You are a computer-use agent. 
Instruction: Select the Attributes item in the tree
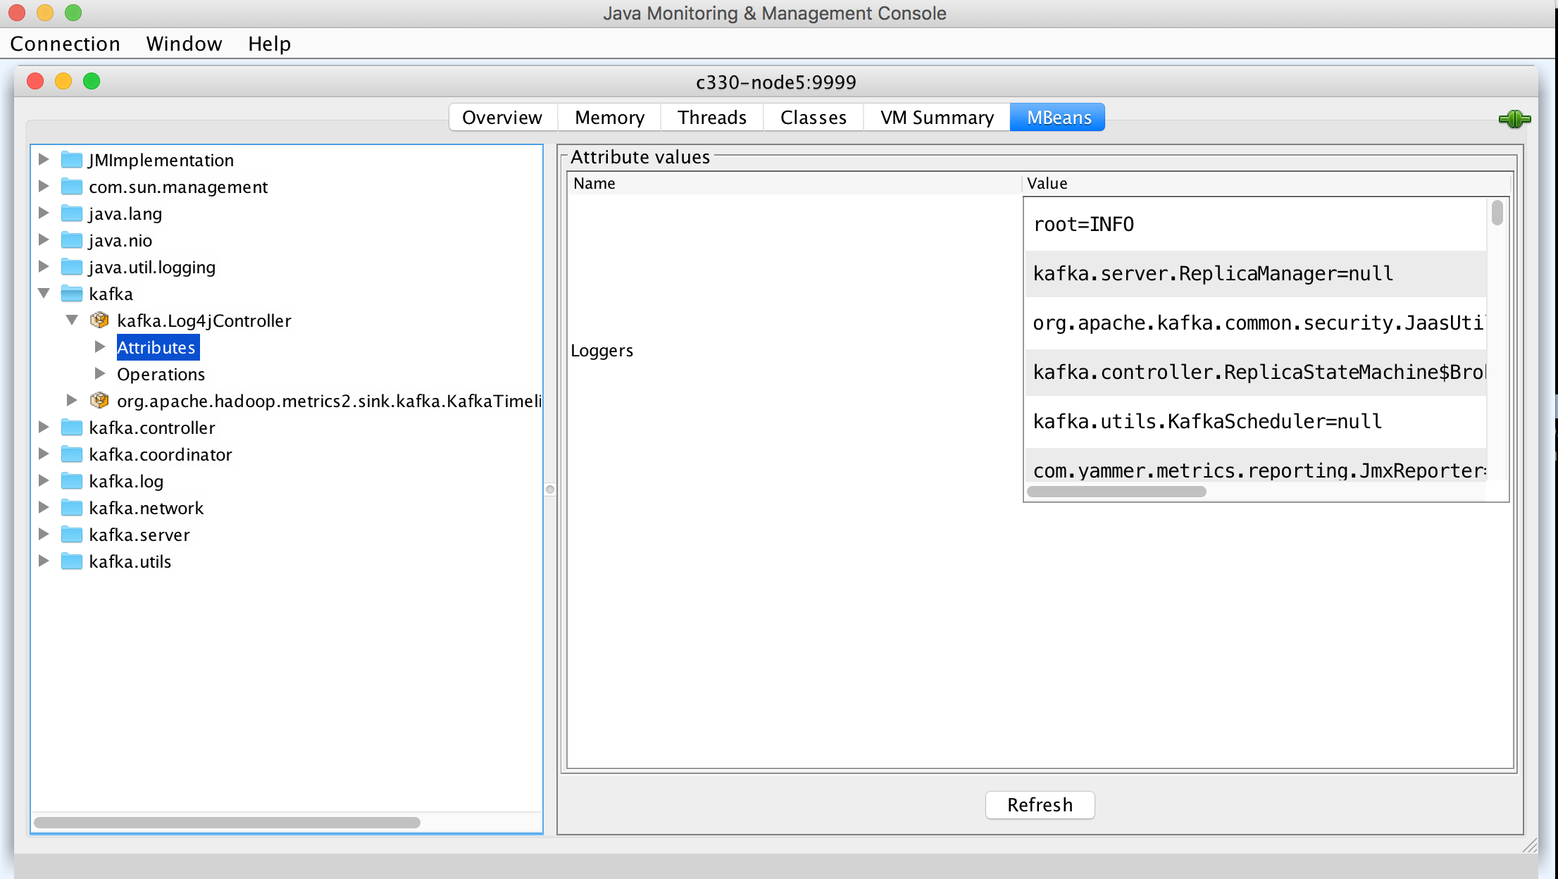point(157,347)
